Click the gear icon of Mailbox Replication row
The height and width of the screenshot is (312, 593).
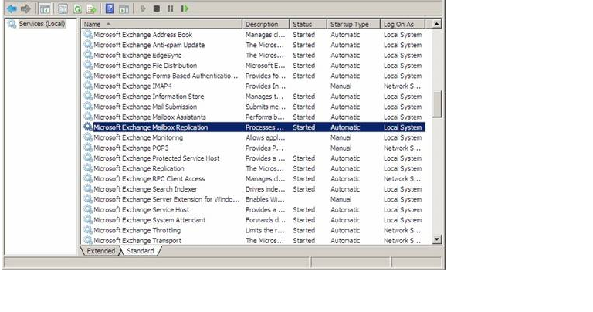[x=88, y=127]
